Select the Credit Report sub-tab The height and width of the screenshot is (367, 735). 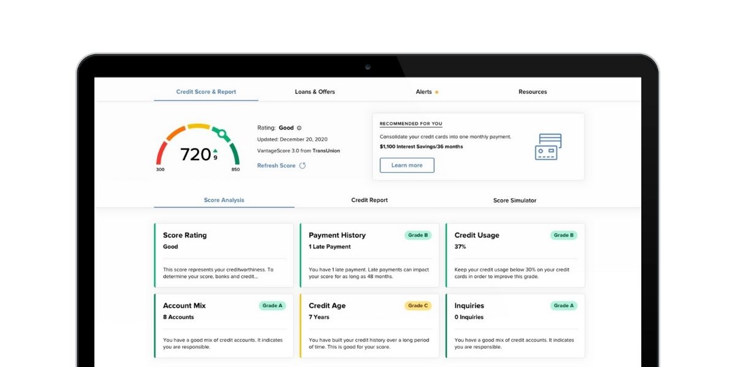(369, 200)
